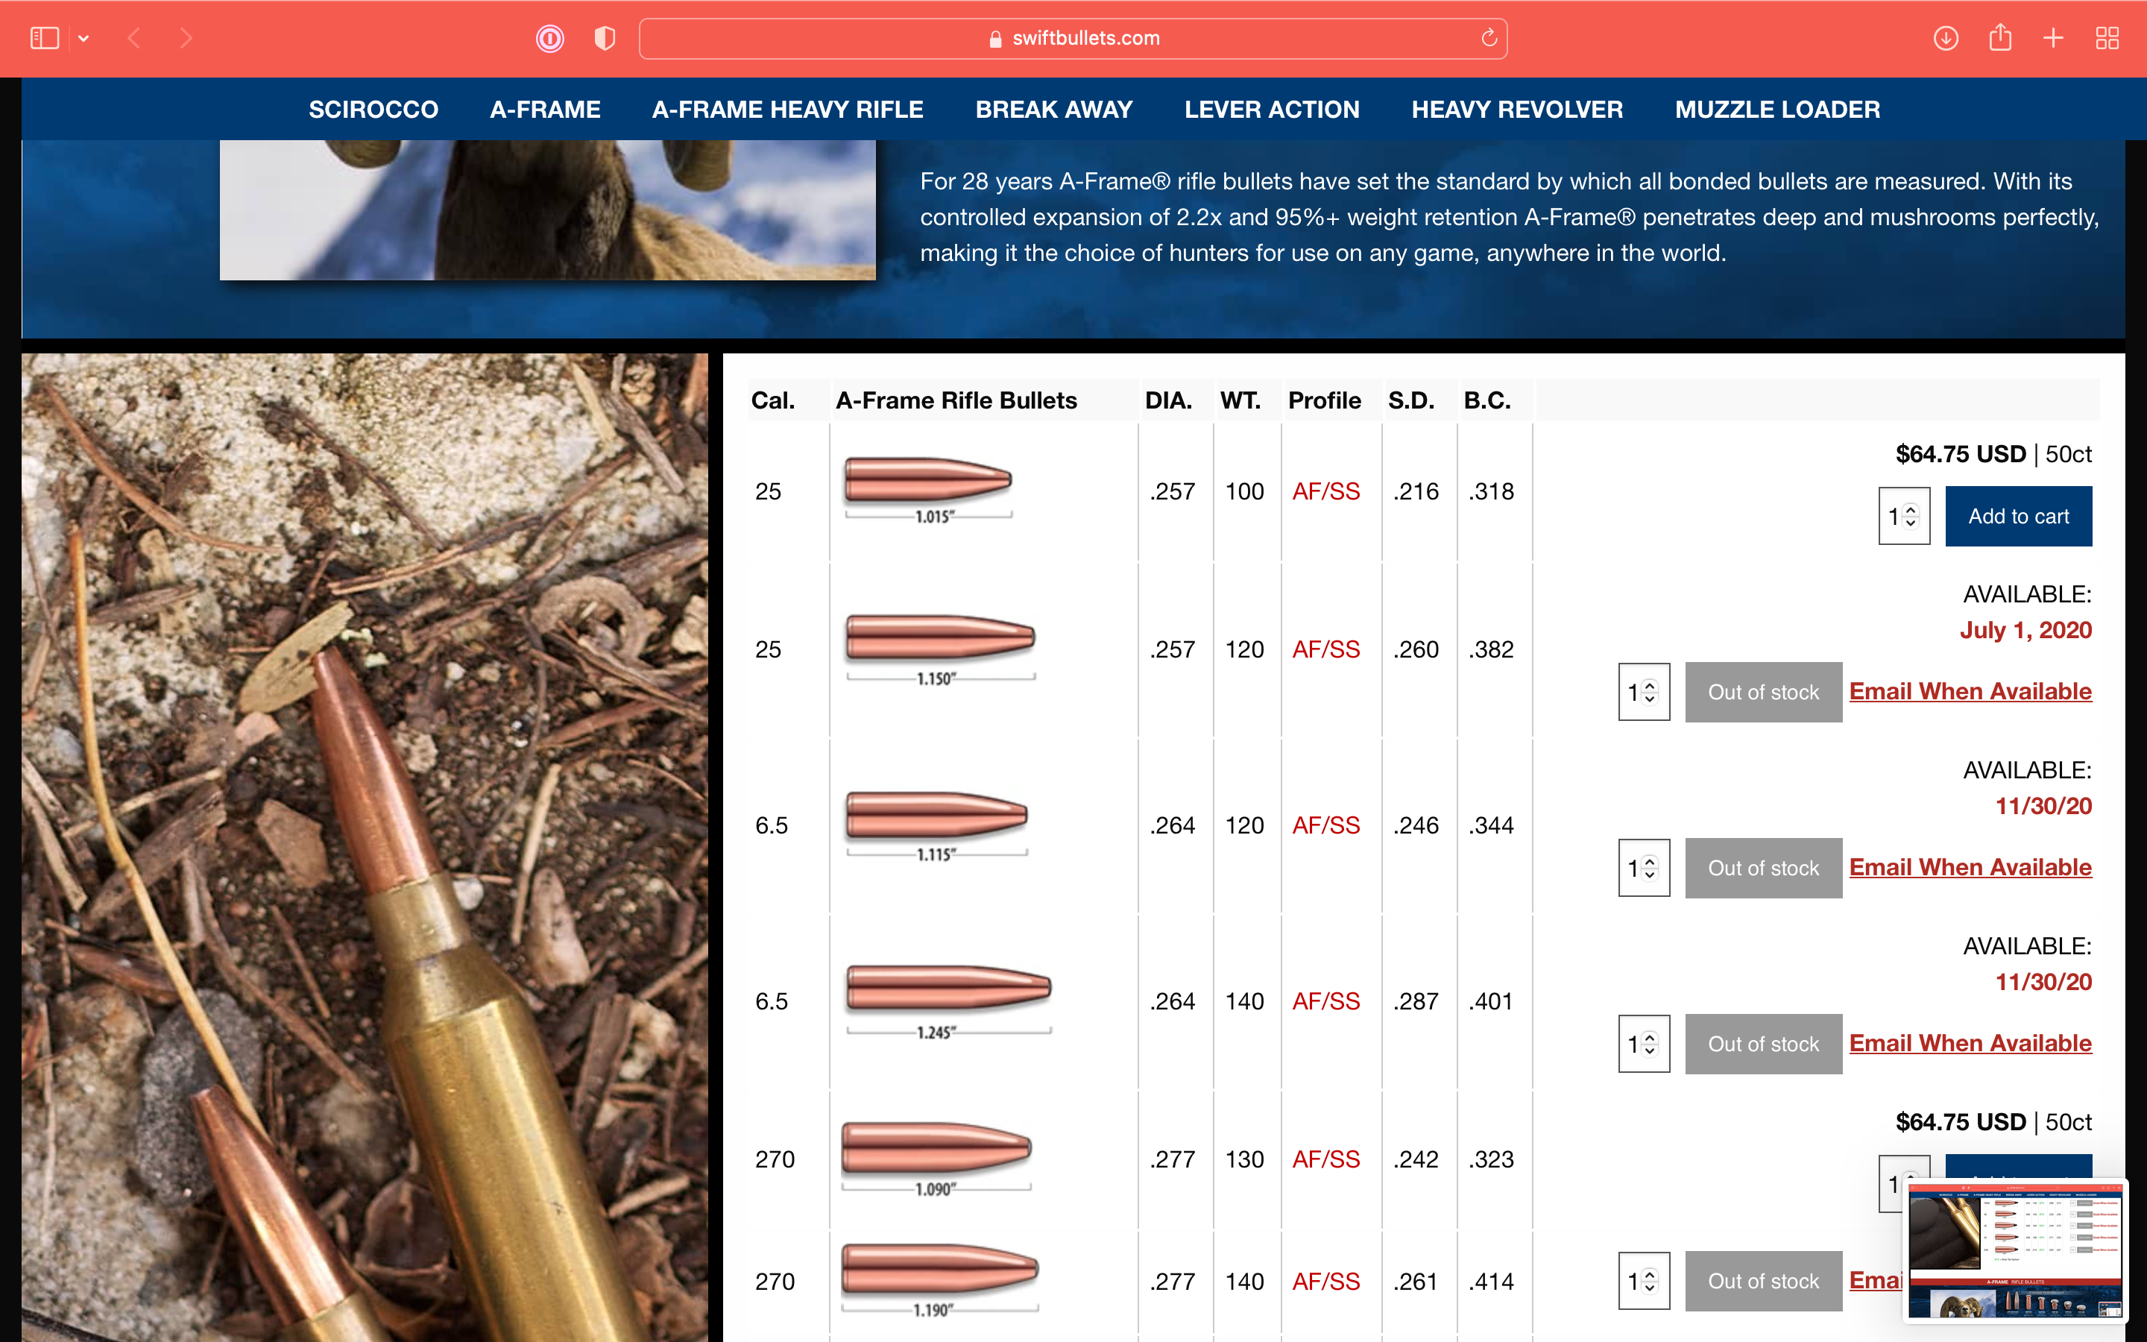
Task: Open the BREAK AWAY menu item
Action: tap(1054, 109)
